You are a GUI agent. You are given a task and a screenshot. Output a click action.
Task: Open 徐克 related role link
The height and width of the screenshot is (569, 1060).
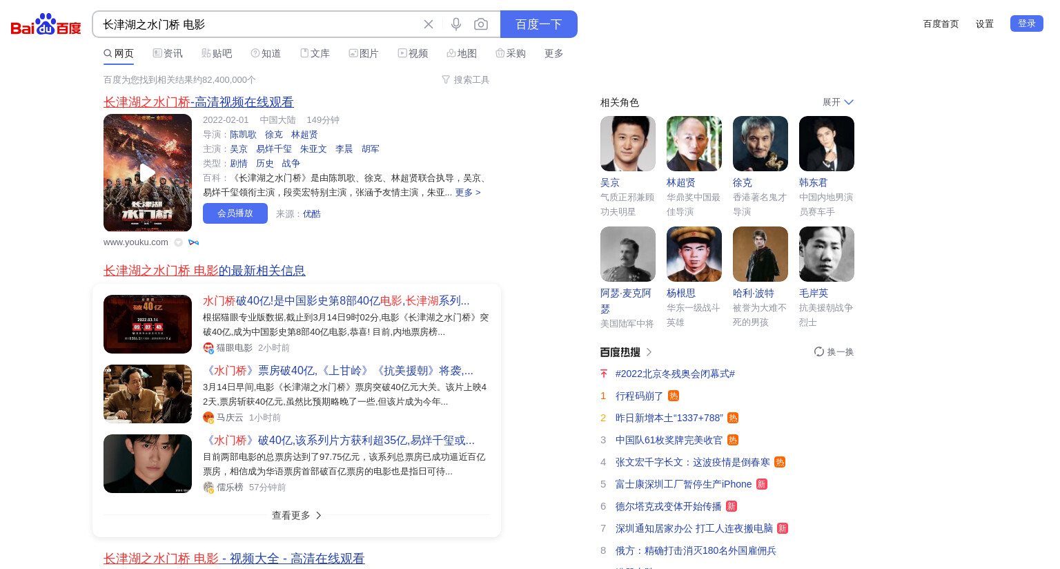click(743, 183)
